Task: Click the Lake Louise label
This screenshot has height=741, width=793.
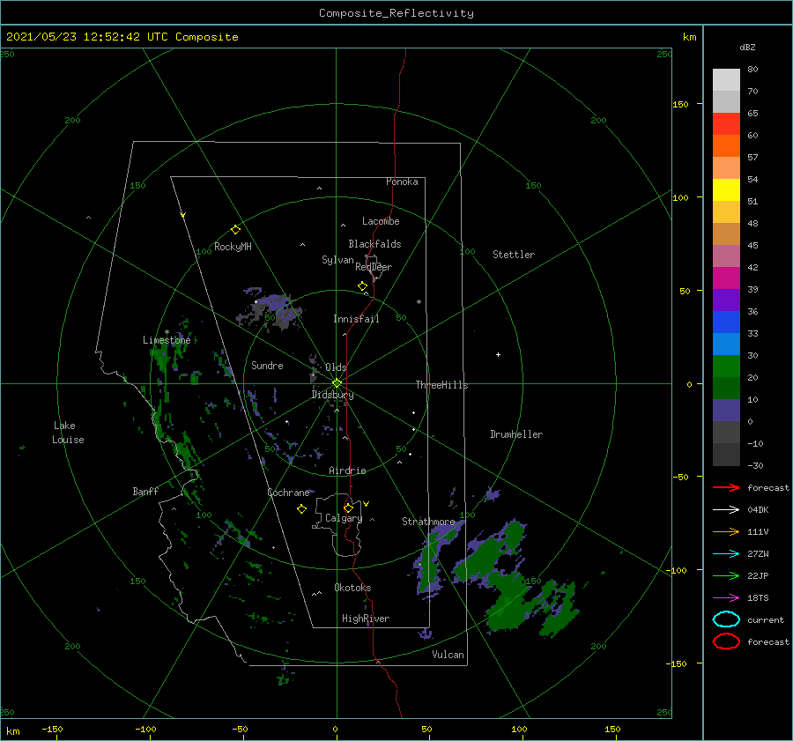Action: pos(68,433)
